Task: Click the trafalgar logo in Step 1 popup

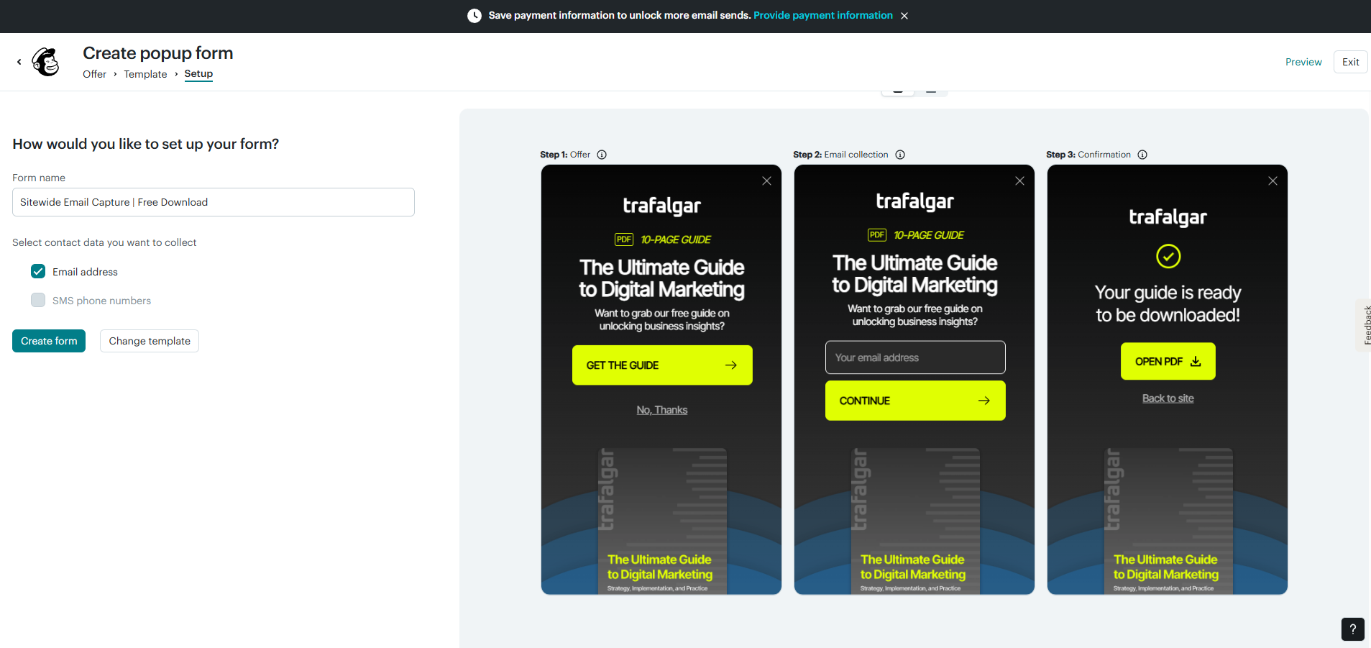Action: (x=662, y=206)
